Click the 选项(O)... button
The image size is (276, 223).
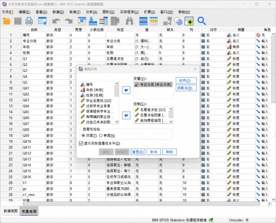186,81
